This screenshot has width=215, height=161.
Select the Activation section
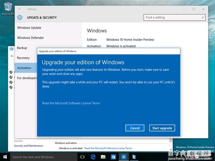[x=26, y=68]
